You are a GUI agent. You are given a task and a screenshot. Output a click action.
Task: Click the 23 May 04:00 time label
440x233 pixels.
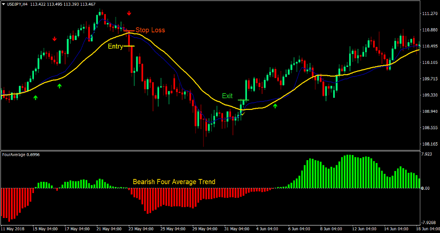[141, 229]
